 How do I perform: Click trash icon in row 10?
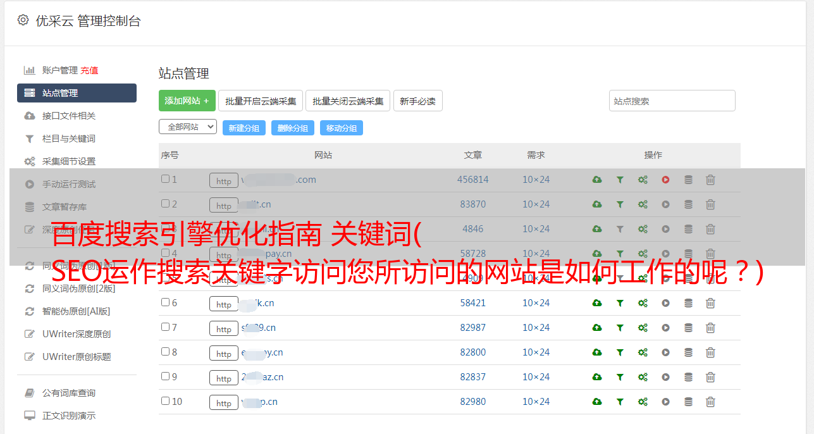tap(710, 402)
